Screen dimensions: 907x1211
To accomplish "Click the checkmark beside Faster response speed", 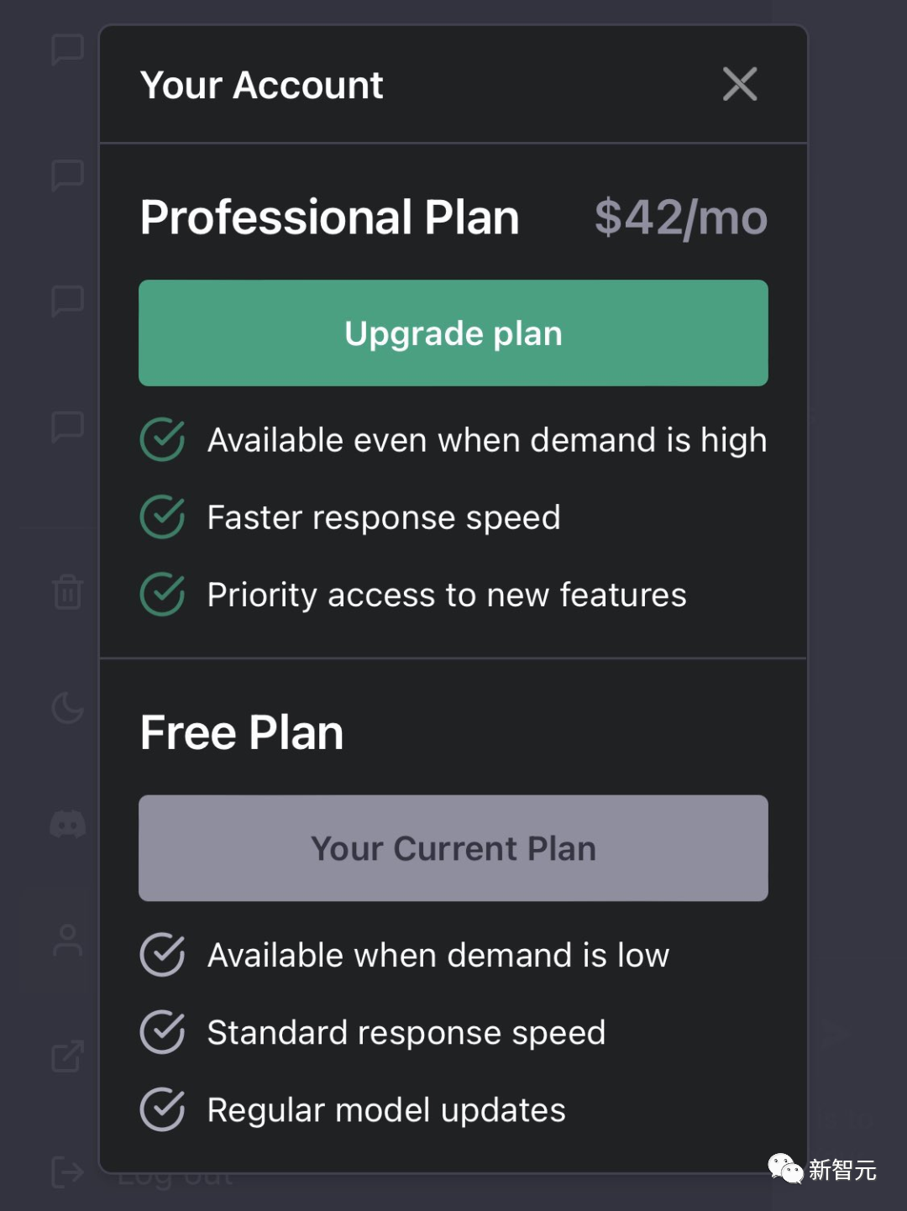I will point(162,517).
